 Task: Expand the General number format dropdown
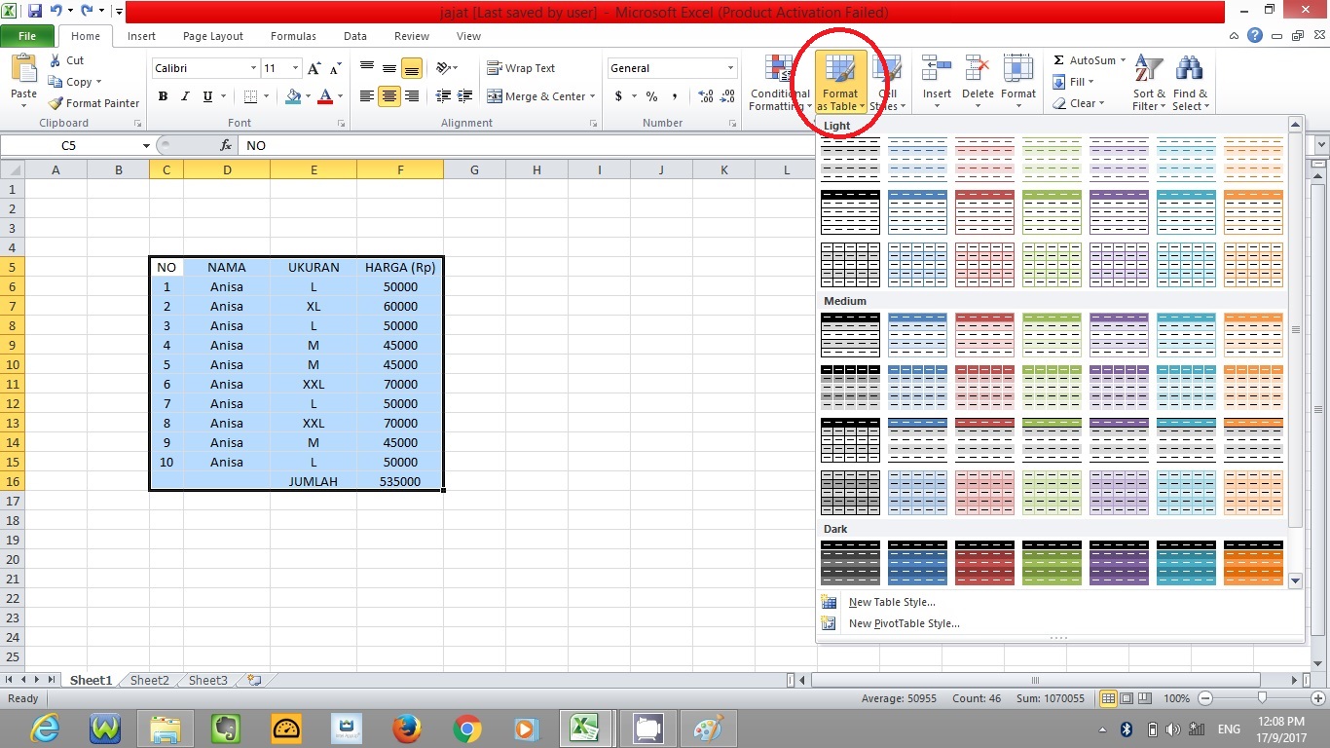pyautogui.click(x=728, y=68)
